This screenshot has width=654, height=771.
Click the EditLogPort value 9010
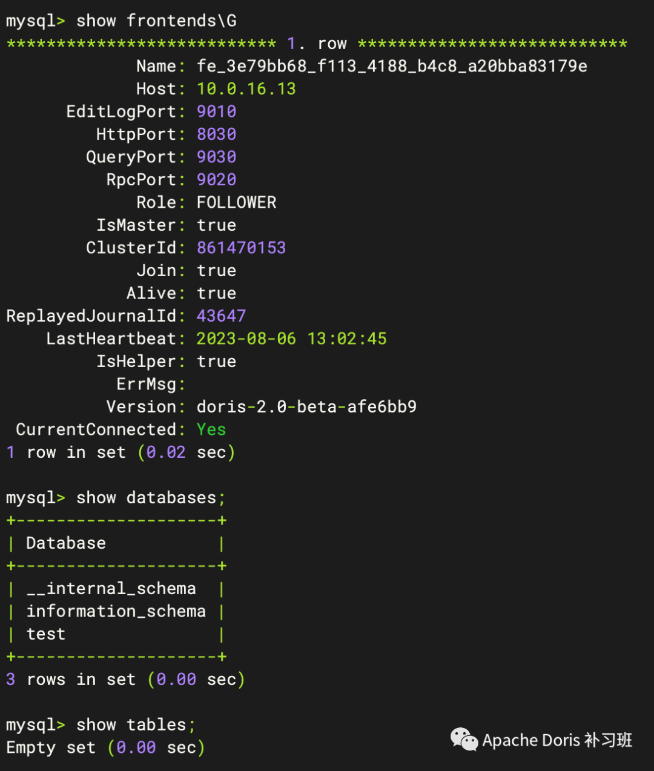click(216, 111)
